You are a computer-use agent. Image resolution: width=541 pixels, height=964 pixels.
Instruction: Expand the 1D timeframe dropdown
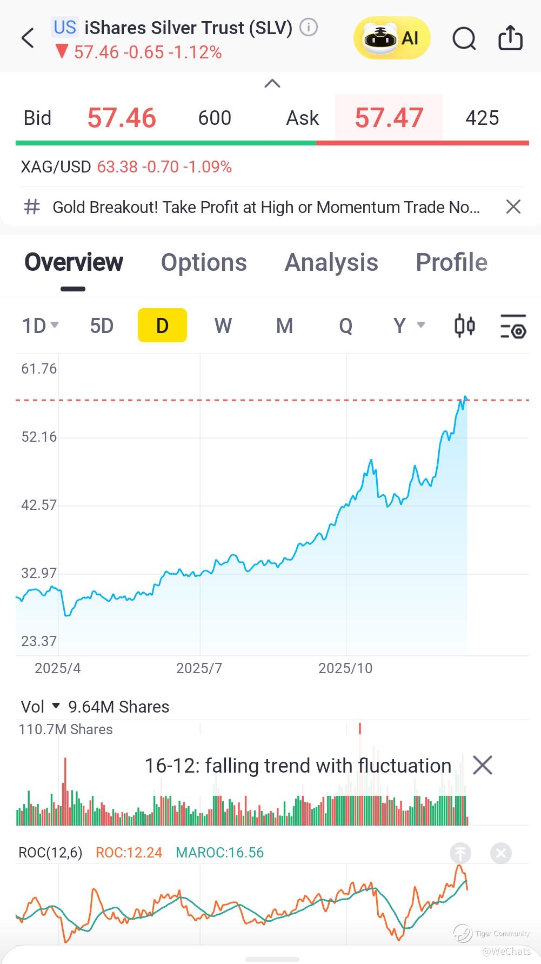[40, 326]
